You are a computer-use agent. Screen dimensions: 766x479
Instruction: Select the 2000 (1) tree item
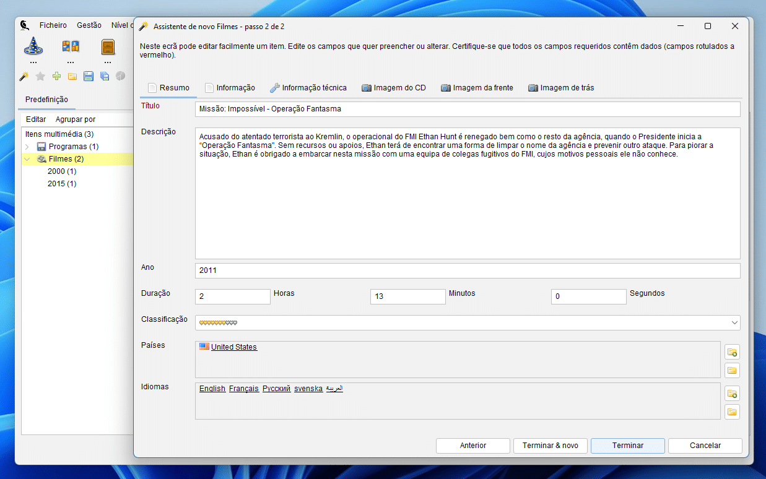(62, 171)
